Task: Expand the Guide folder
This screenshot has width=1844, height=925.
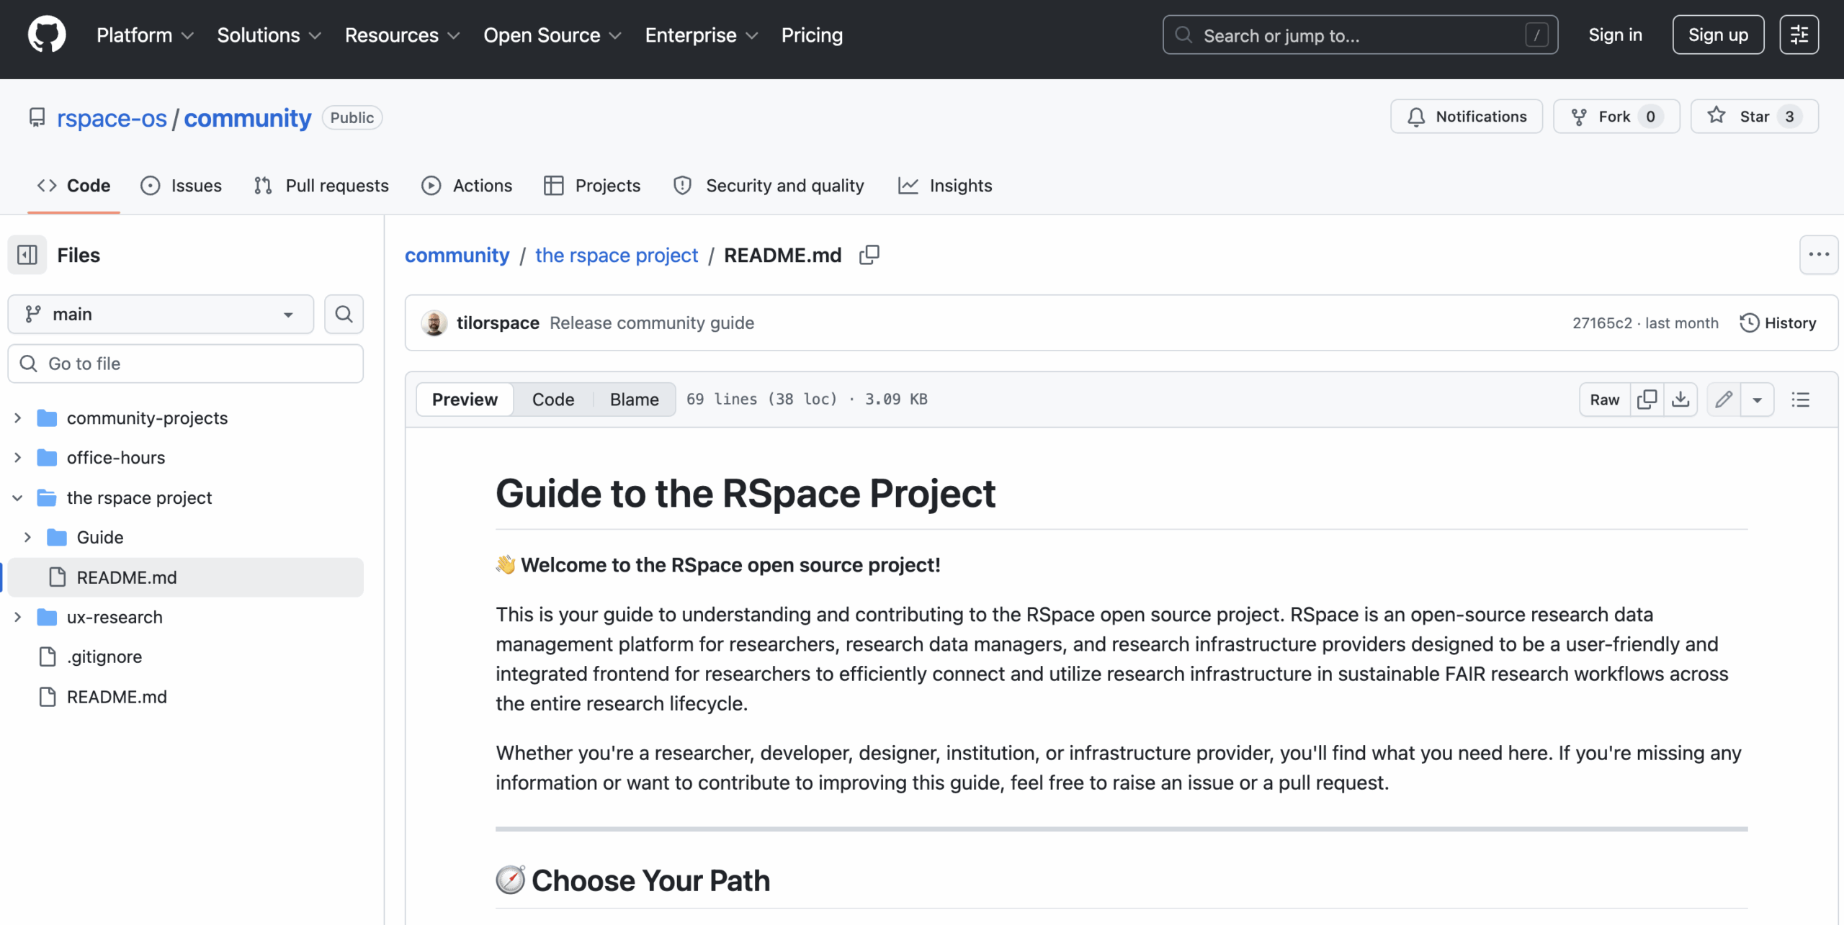Action: (27, 537)
